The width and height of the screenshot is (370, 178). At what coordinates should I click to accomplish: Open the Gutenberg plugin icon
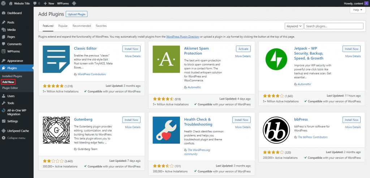click(56, 130)
